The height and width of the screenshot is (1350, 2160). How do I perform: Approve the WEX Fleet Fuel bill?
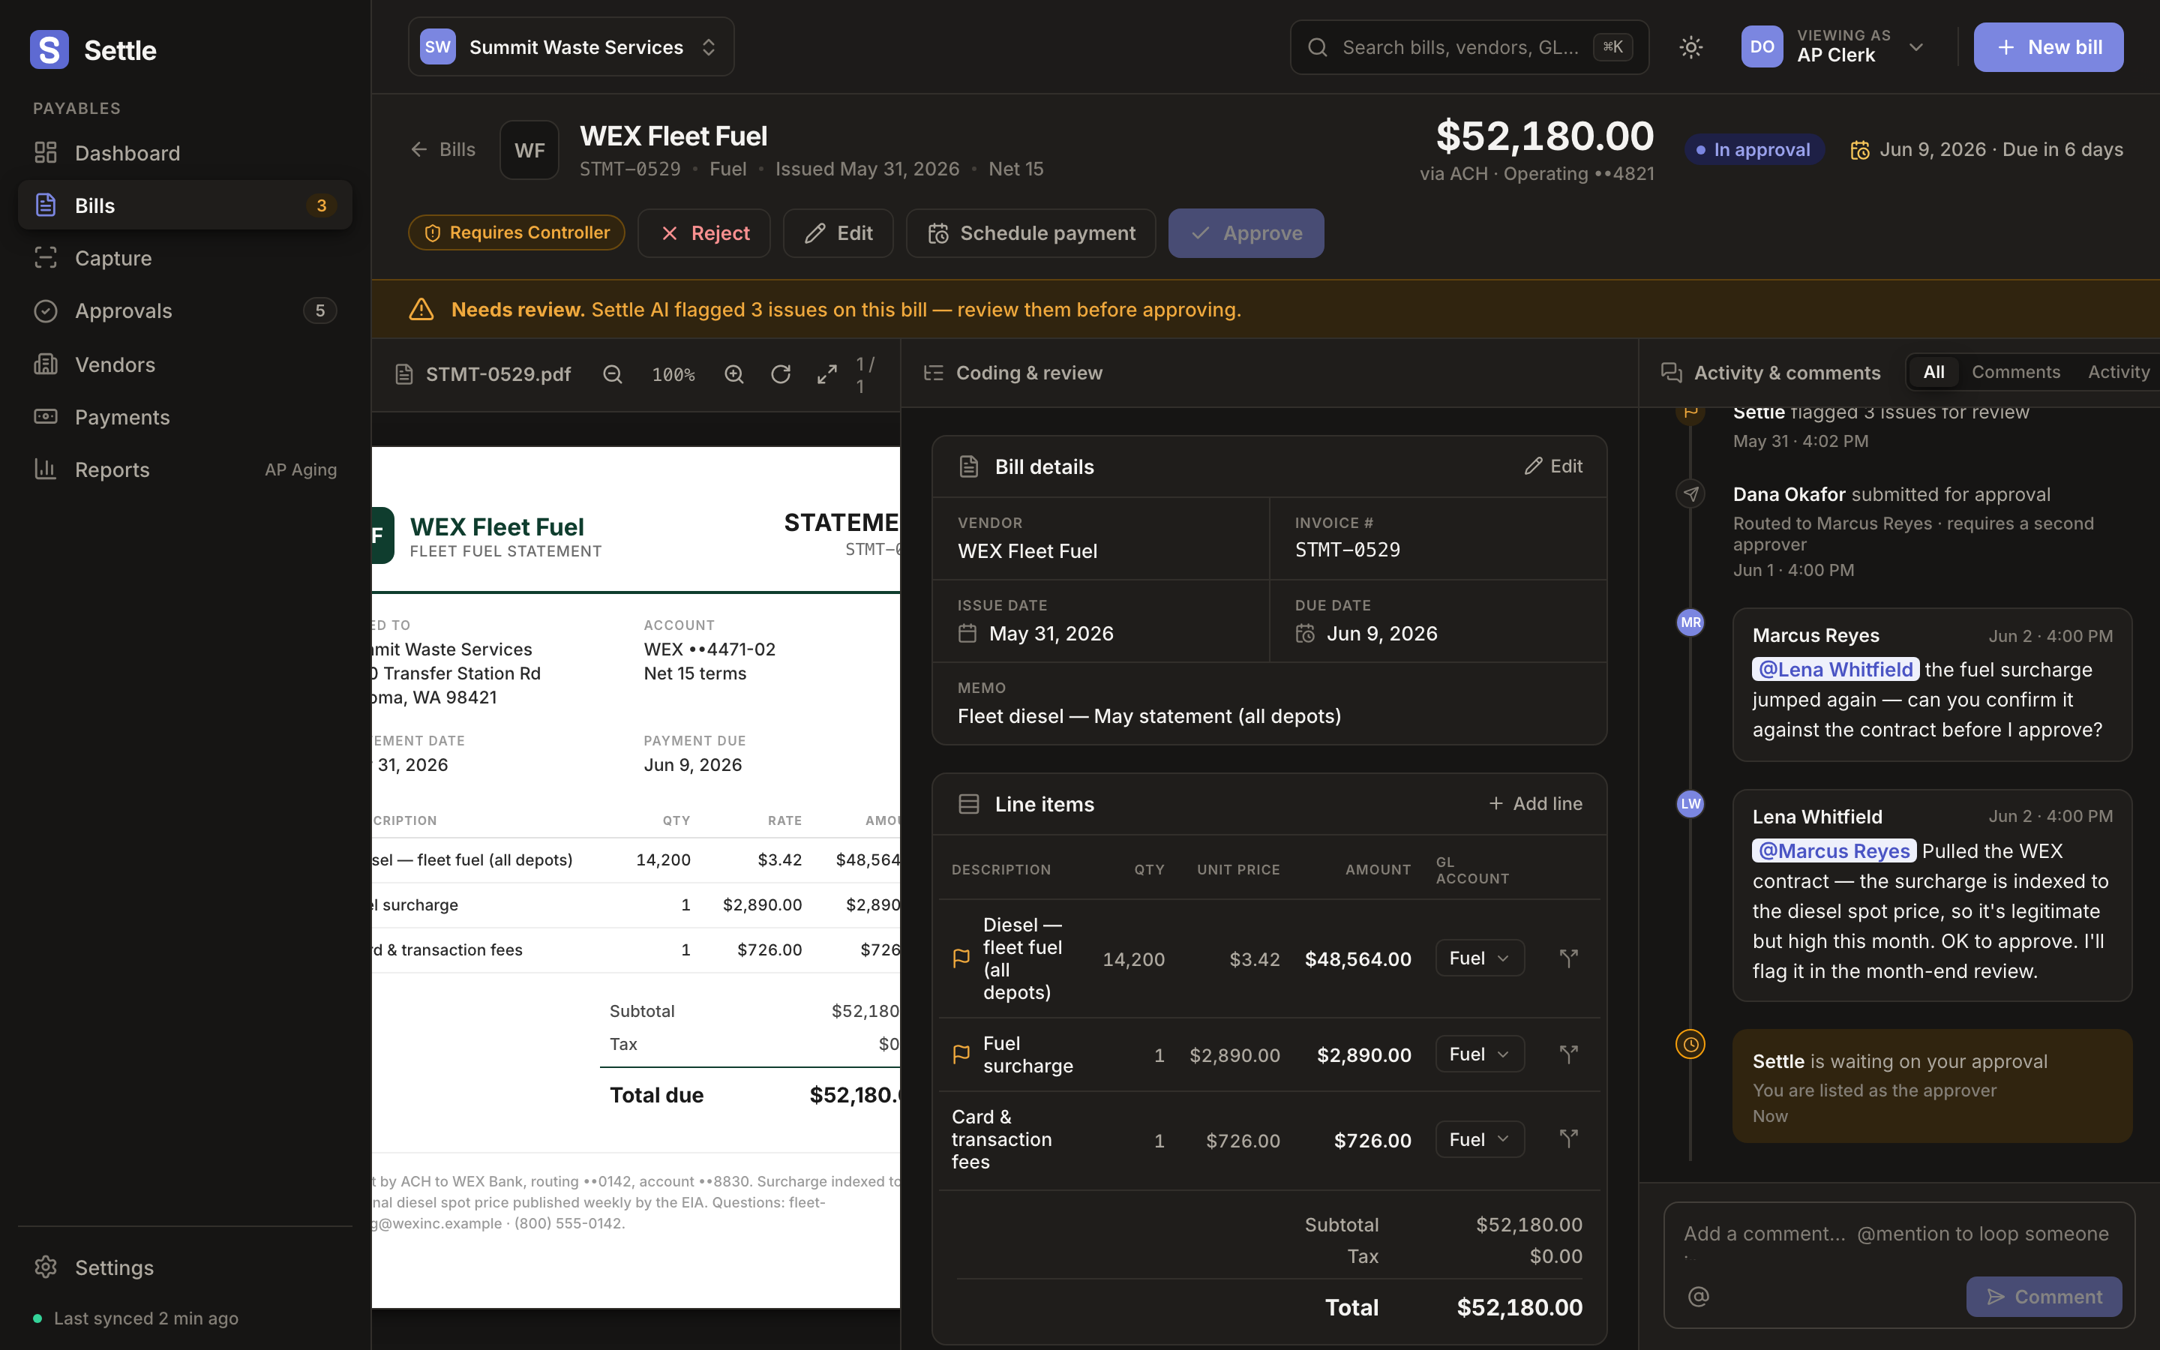pos(1246,233)
